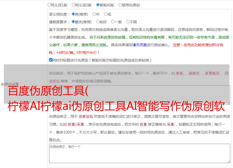Choose 较好 for 通顺度要求

[x=98, y=22]
